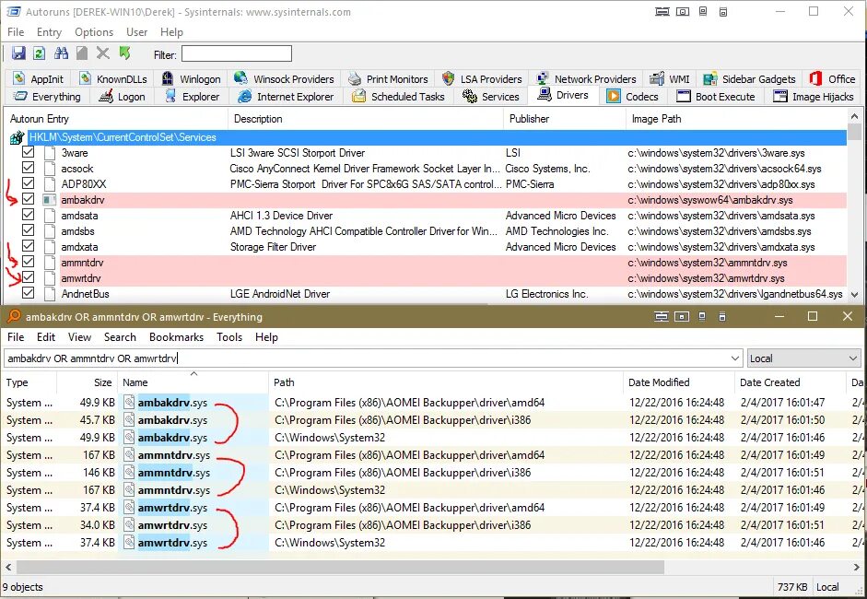This screenshot has height=599, width=867.
Task: Sort by the Size column in Everything
Action: [x=87, y=382]
